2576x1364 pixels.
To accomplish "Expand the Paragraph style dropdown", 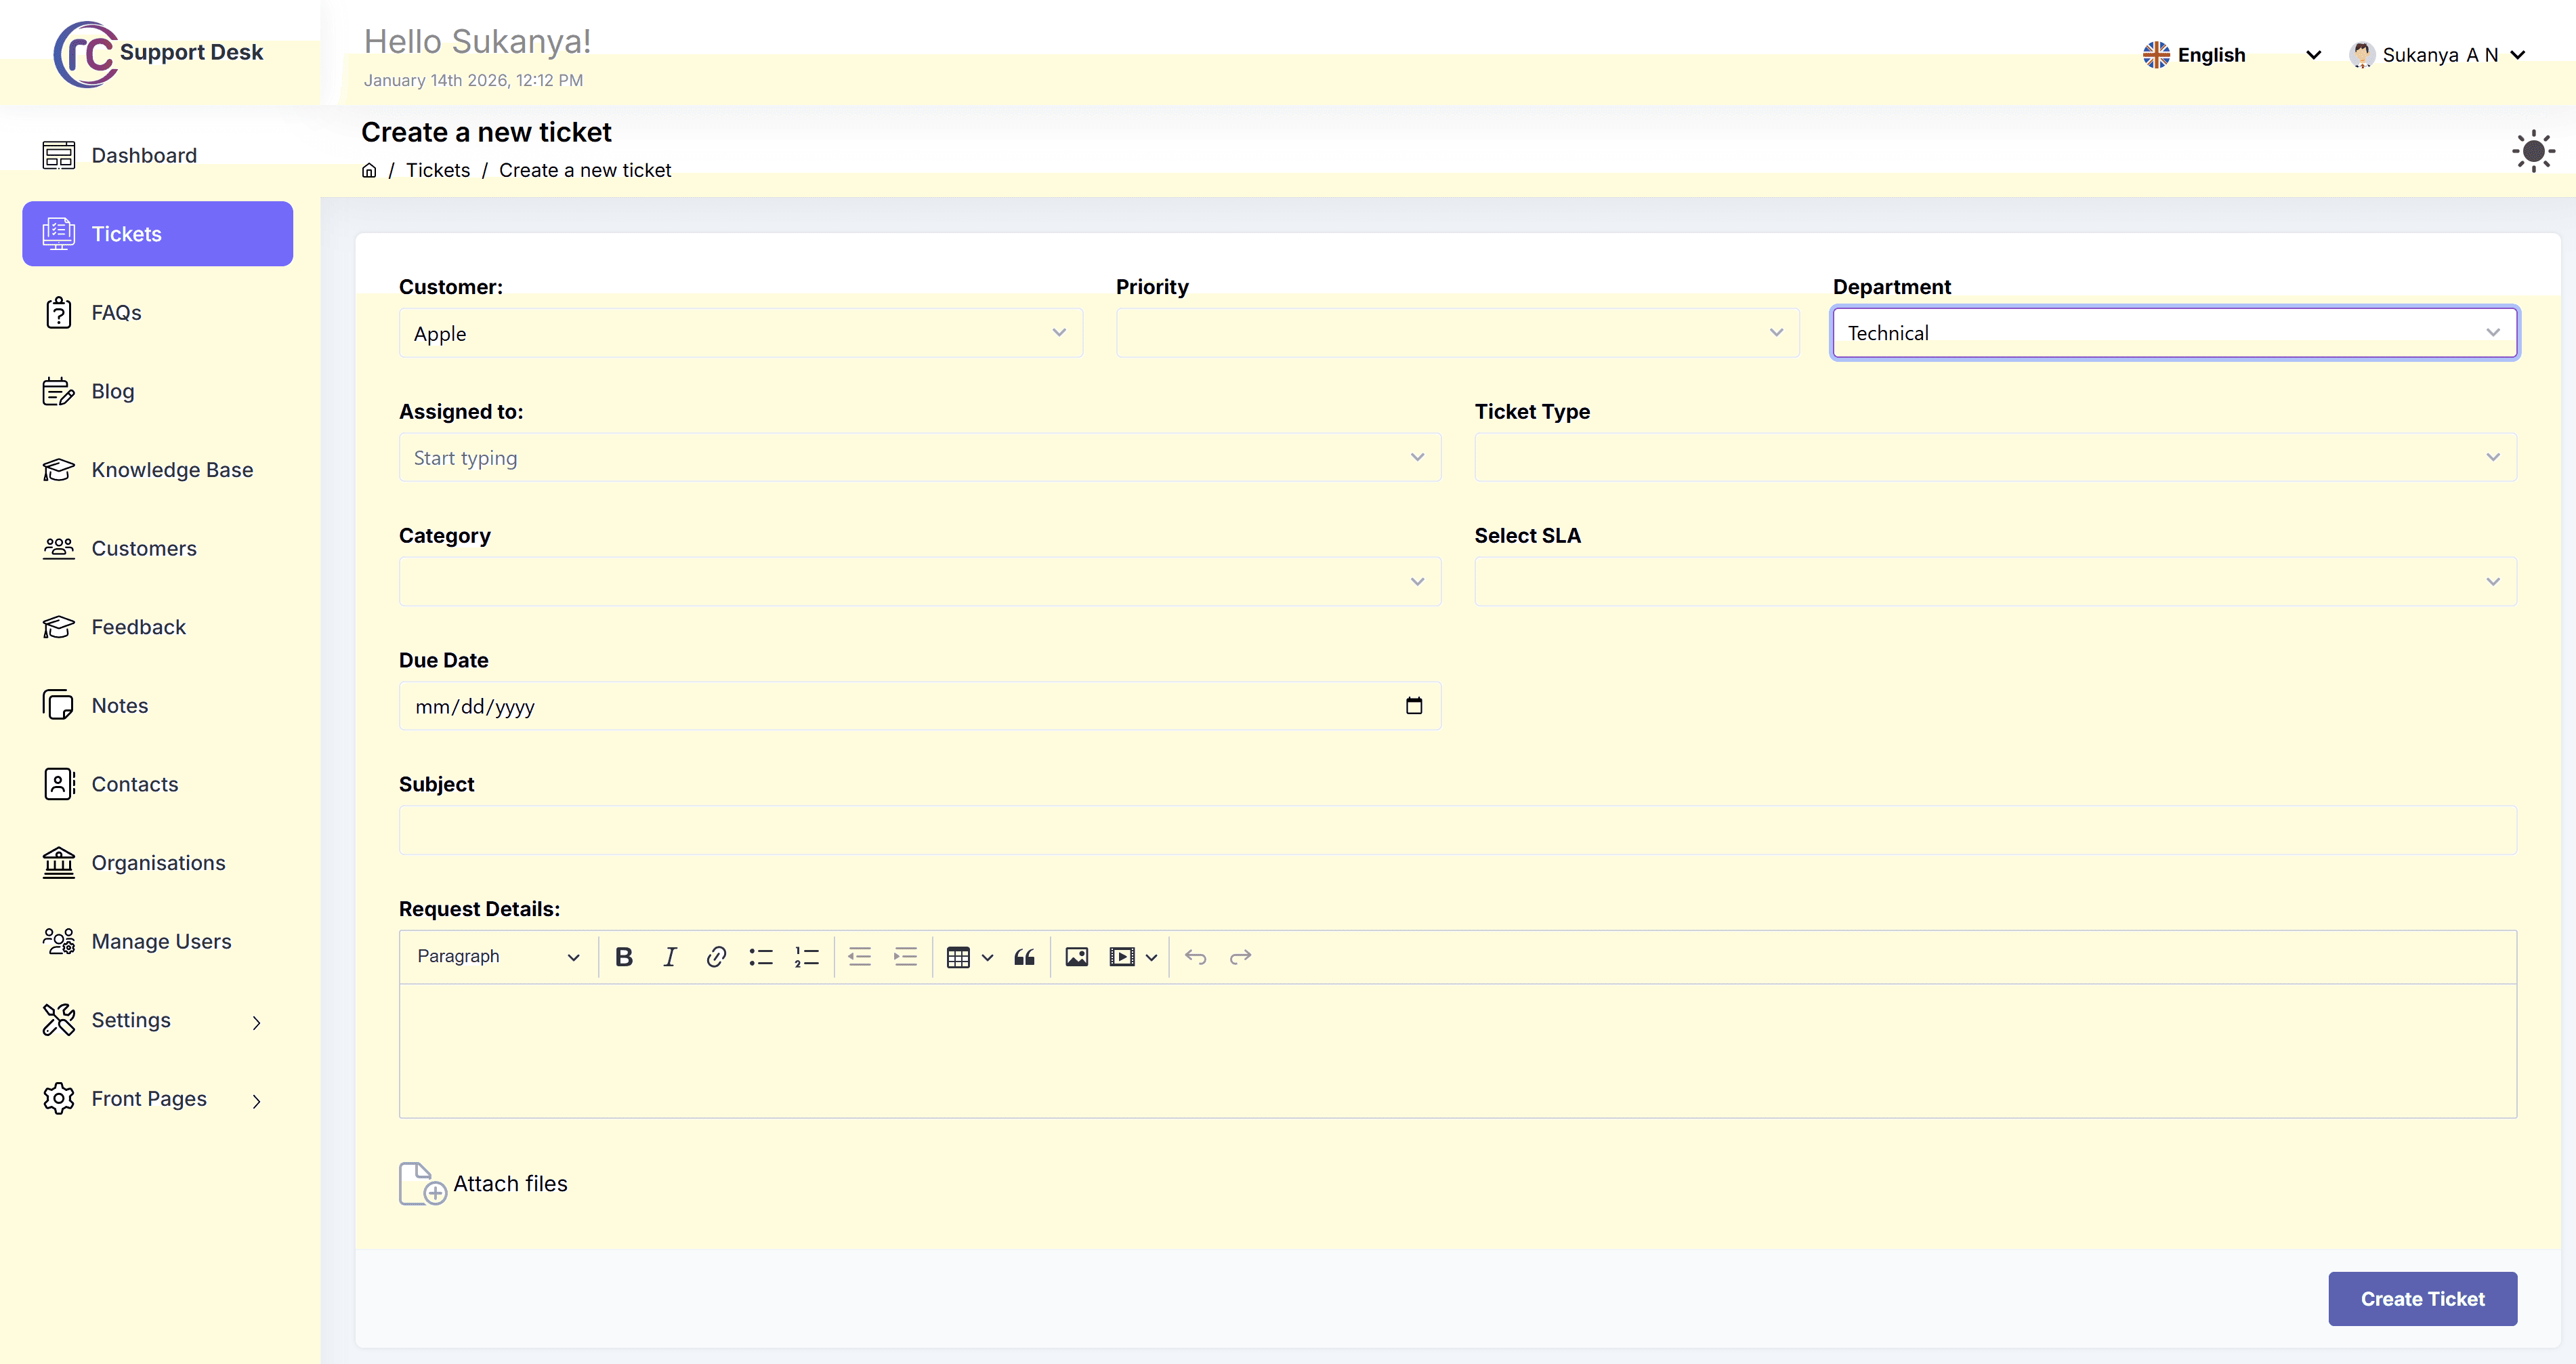I will click(x=498, y=957).
